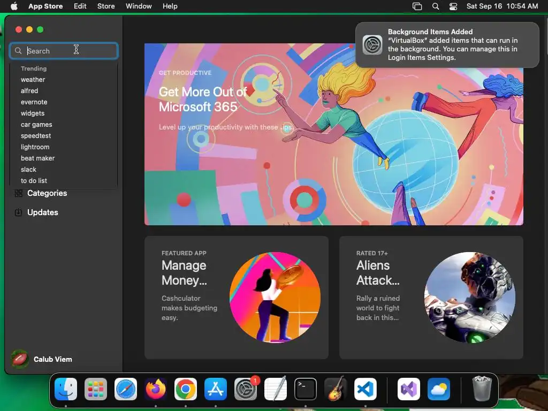Open the Background Items Added notification
548x411 pixels.
447,45
